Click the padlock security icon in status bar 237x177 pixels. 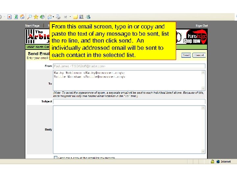point(212,162)
